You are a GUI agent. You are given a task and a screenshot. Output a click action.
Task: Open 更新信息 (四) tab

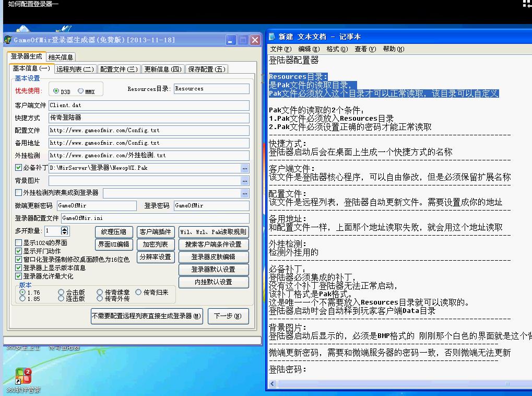pyautogui.click(x=163, y=69)
